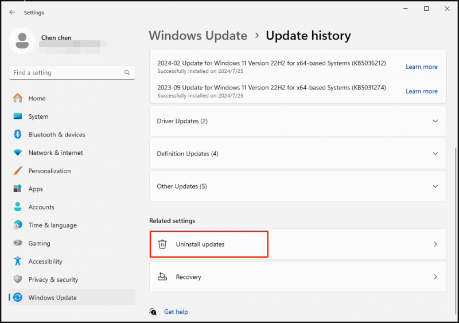This screenshot has width=459, height=323.
Task: Go to Home settings page
Action: pyautogui.click(x=72, y=98)
